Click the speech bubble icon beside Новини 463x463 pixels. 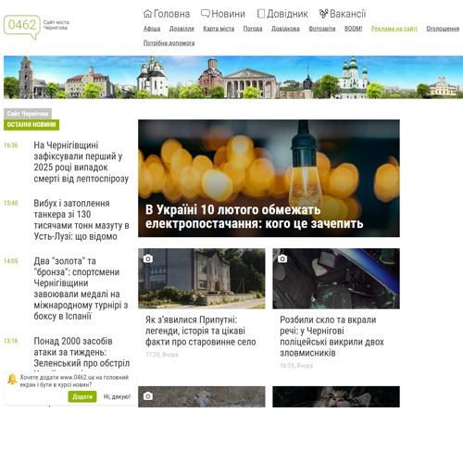pyautogui.click(x=206, y=14)
